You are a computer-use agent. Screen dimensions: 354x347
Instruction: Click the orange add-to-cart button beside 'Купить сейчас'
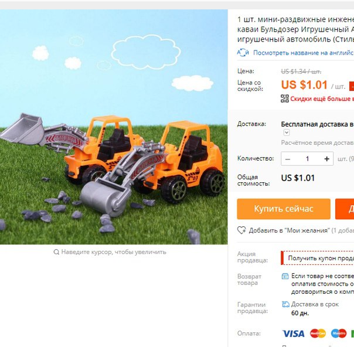(x=345, y=209)
